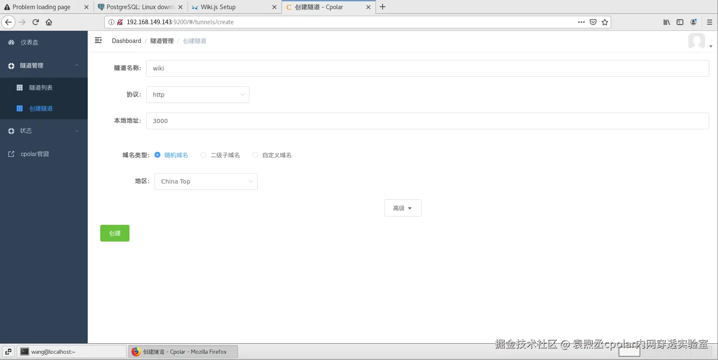Open the 协议 http dropdown
The width and height of the screenshot is (718, 360).
pos(198,95)
